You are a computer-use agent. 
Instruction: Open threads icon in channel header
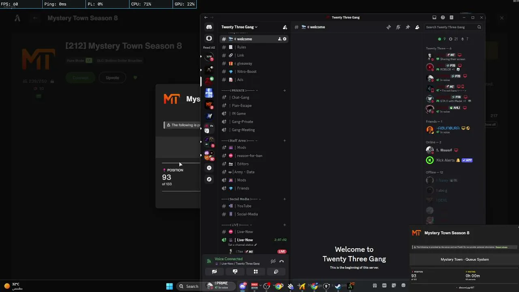[x=388, y=27]
